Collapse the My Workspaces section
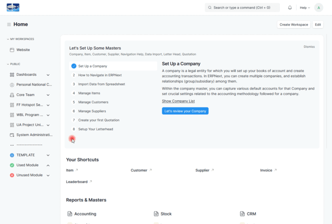332x224 pixels. click(8, 39)
